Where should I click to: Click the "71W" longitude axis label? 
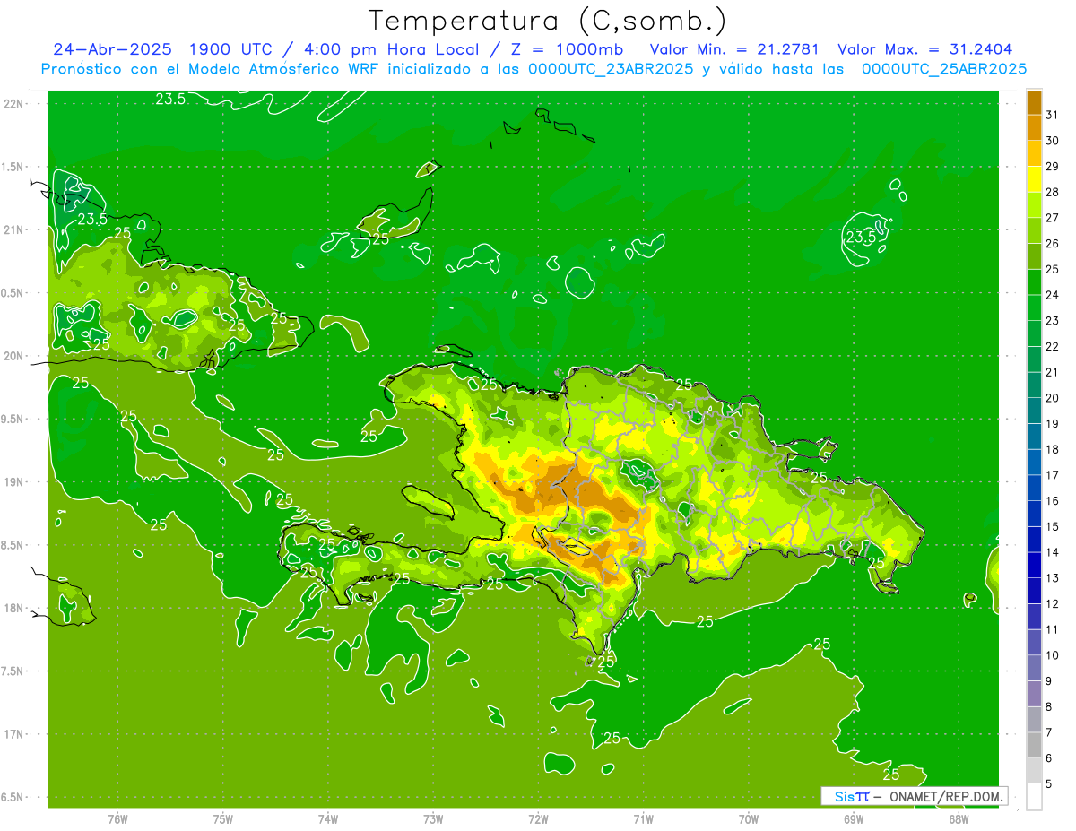pyautogui.click(x=643, y=818)
